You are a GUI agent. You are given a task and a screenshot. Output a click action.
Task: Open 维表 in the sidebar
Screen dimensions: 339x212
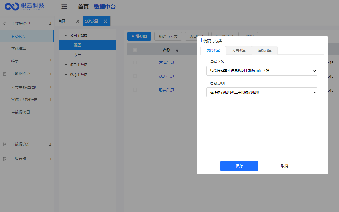pyautogui.click(x=15, y=61)
